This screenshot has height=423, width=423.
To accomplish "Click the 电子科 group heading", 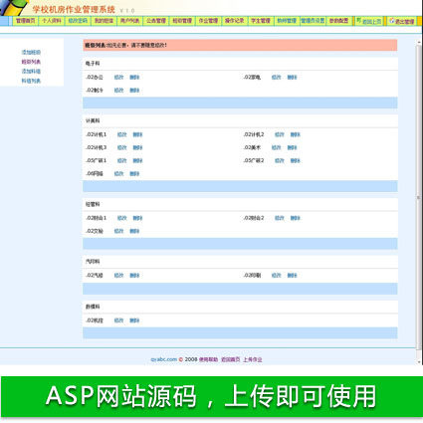I will pyautogui.click(x=93, y=64).
